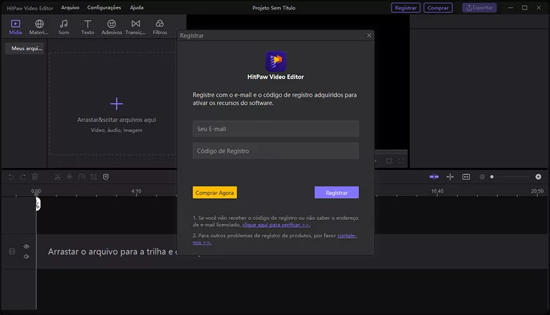Open the Texto tab
The width and height of the screenshot is (550, 315).
87,27
